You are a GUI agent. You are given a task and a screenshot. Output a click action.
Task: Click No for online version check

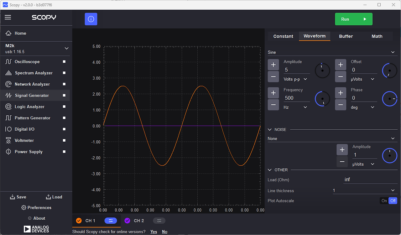click(x=164, y=232)
